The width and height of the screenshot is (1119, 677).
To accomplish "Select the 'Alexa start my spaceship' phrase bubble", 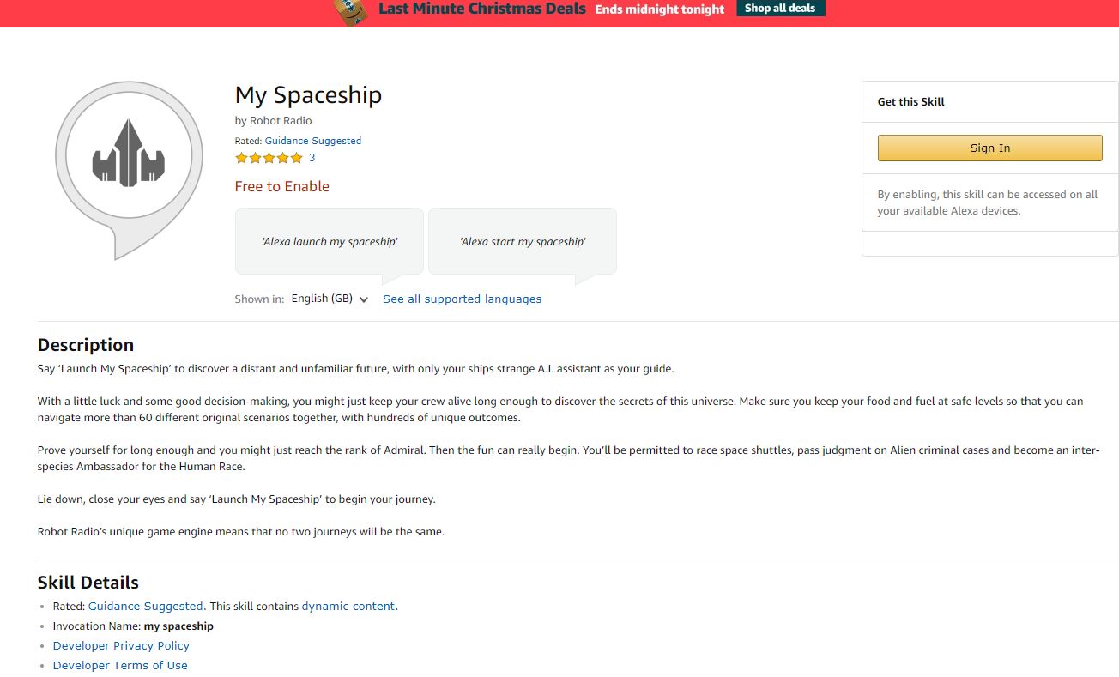I will (523, 242).
